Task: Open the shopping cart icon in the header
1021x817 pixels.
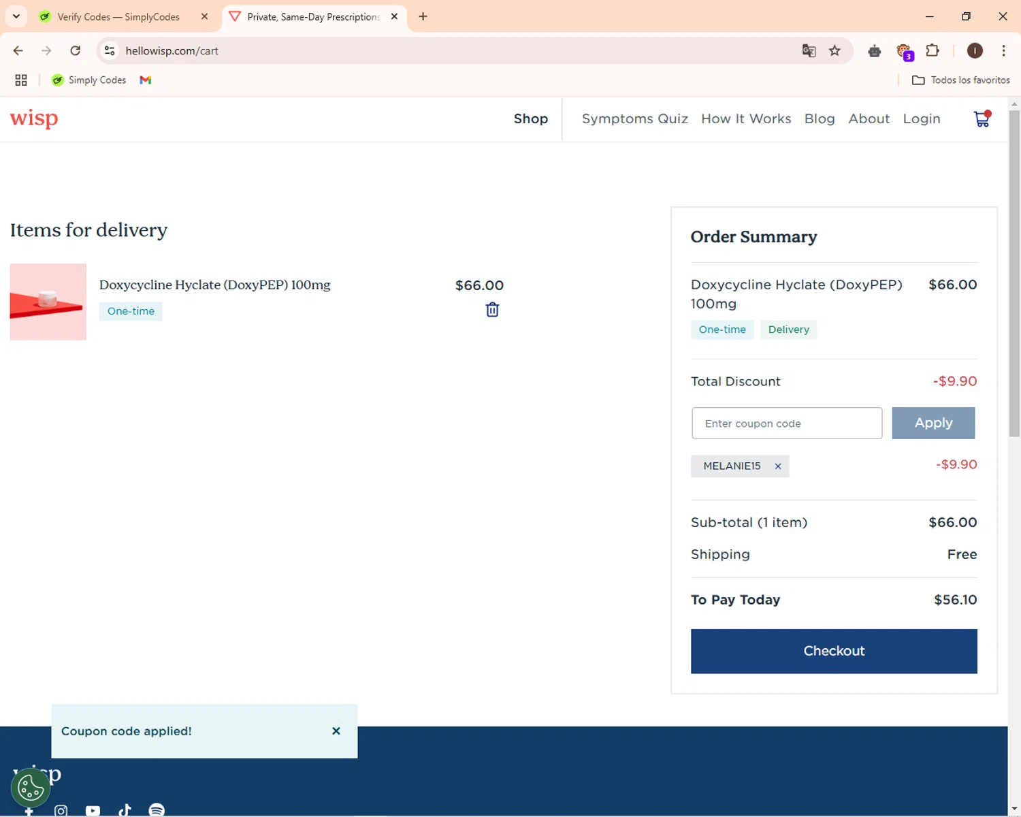Action: 982,119
